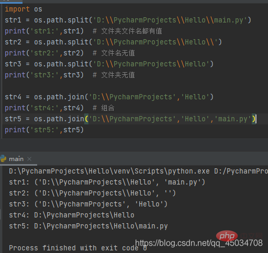Click the highlighted closing parenthesis on str5 line
This screenshot has width=268, height=253.
[x=254, y=119]
